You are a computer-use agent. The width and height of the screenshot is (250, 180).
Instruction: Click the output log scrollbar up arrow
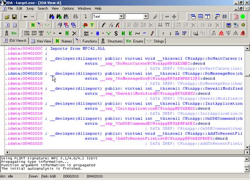[x=247, y=159]
